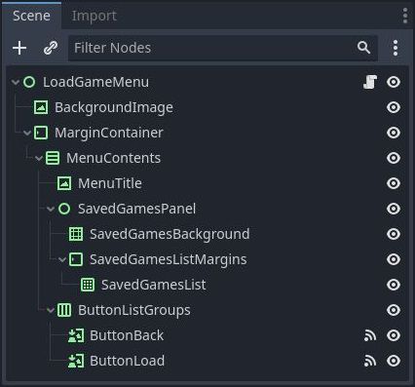Click the instantiate child scene link icon
The width and height of the screenshot is (415, 387).
coord(51,48)
